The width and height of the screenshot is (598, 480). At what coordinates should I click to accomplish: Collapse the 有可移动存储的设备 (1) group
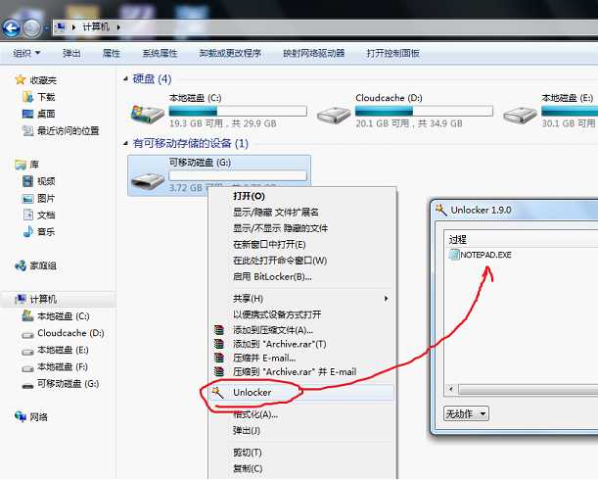click(125, 143)
